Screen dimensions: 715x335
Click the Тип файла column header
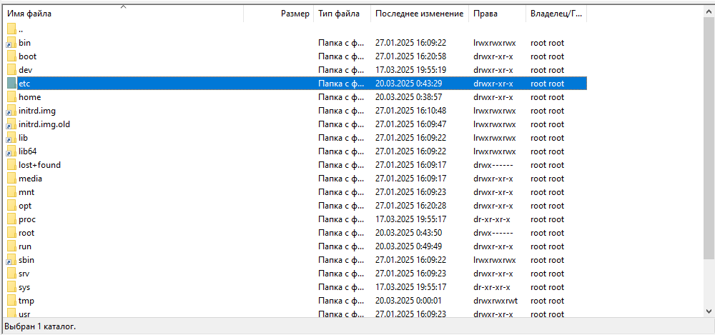(x=342, y=14)
